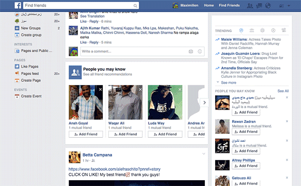
Task: Open Maisie Williams trending topic
Action: pyautogui.click(x=234, y=39)
